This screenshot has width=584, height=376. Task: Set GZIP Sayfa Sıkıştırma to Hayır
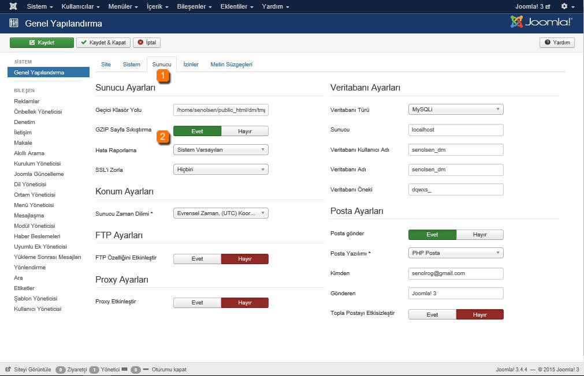coord(245,131)
